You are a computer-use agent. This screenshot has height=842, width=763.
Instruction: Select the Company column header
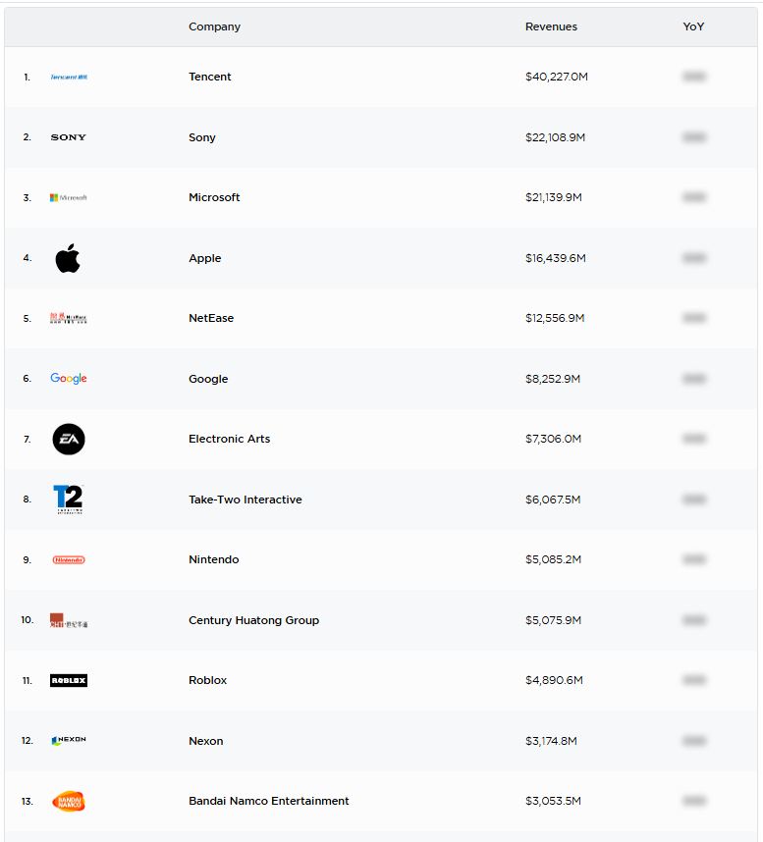click(x=214, y=26)
